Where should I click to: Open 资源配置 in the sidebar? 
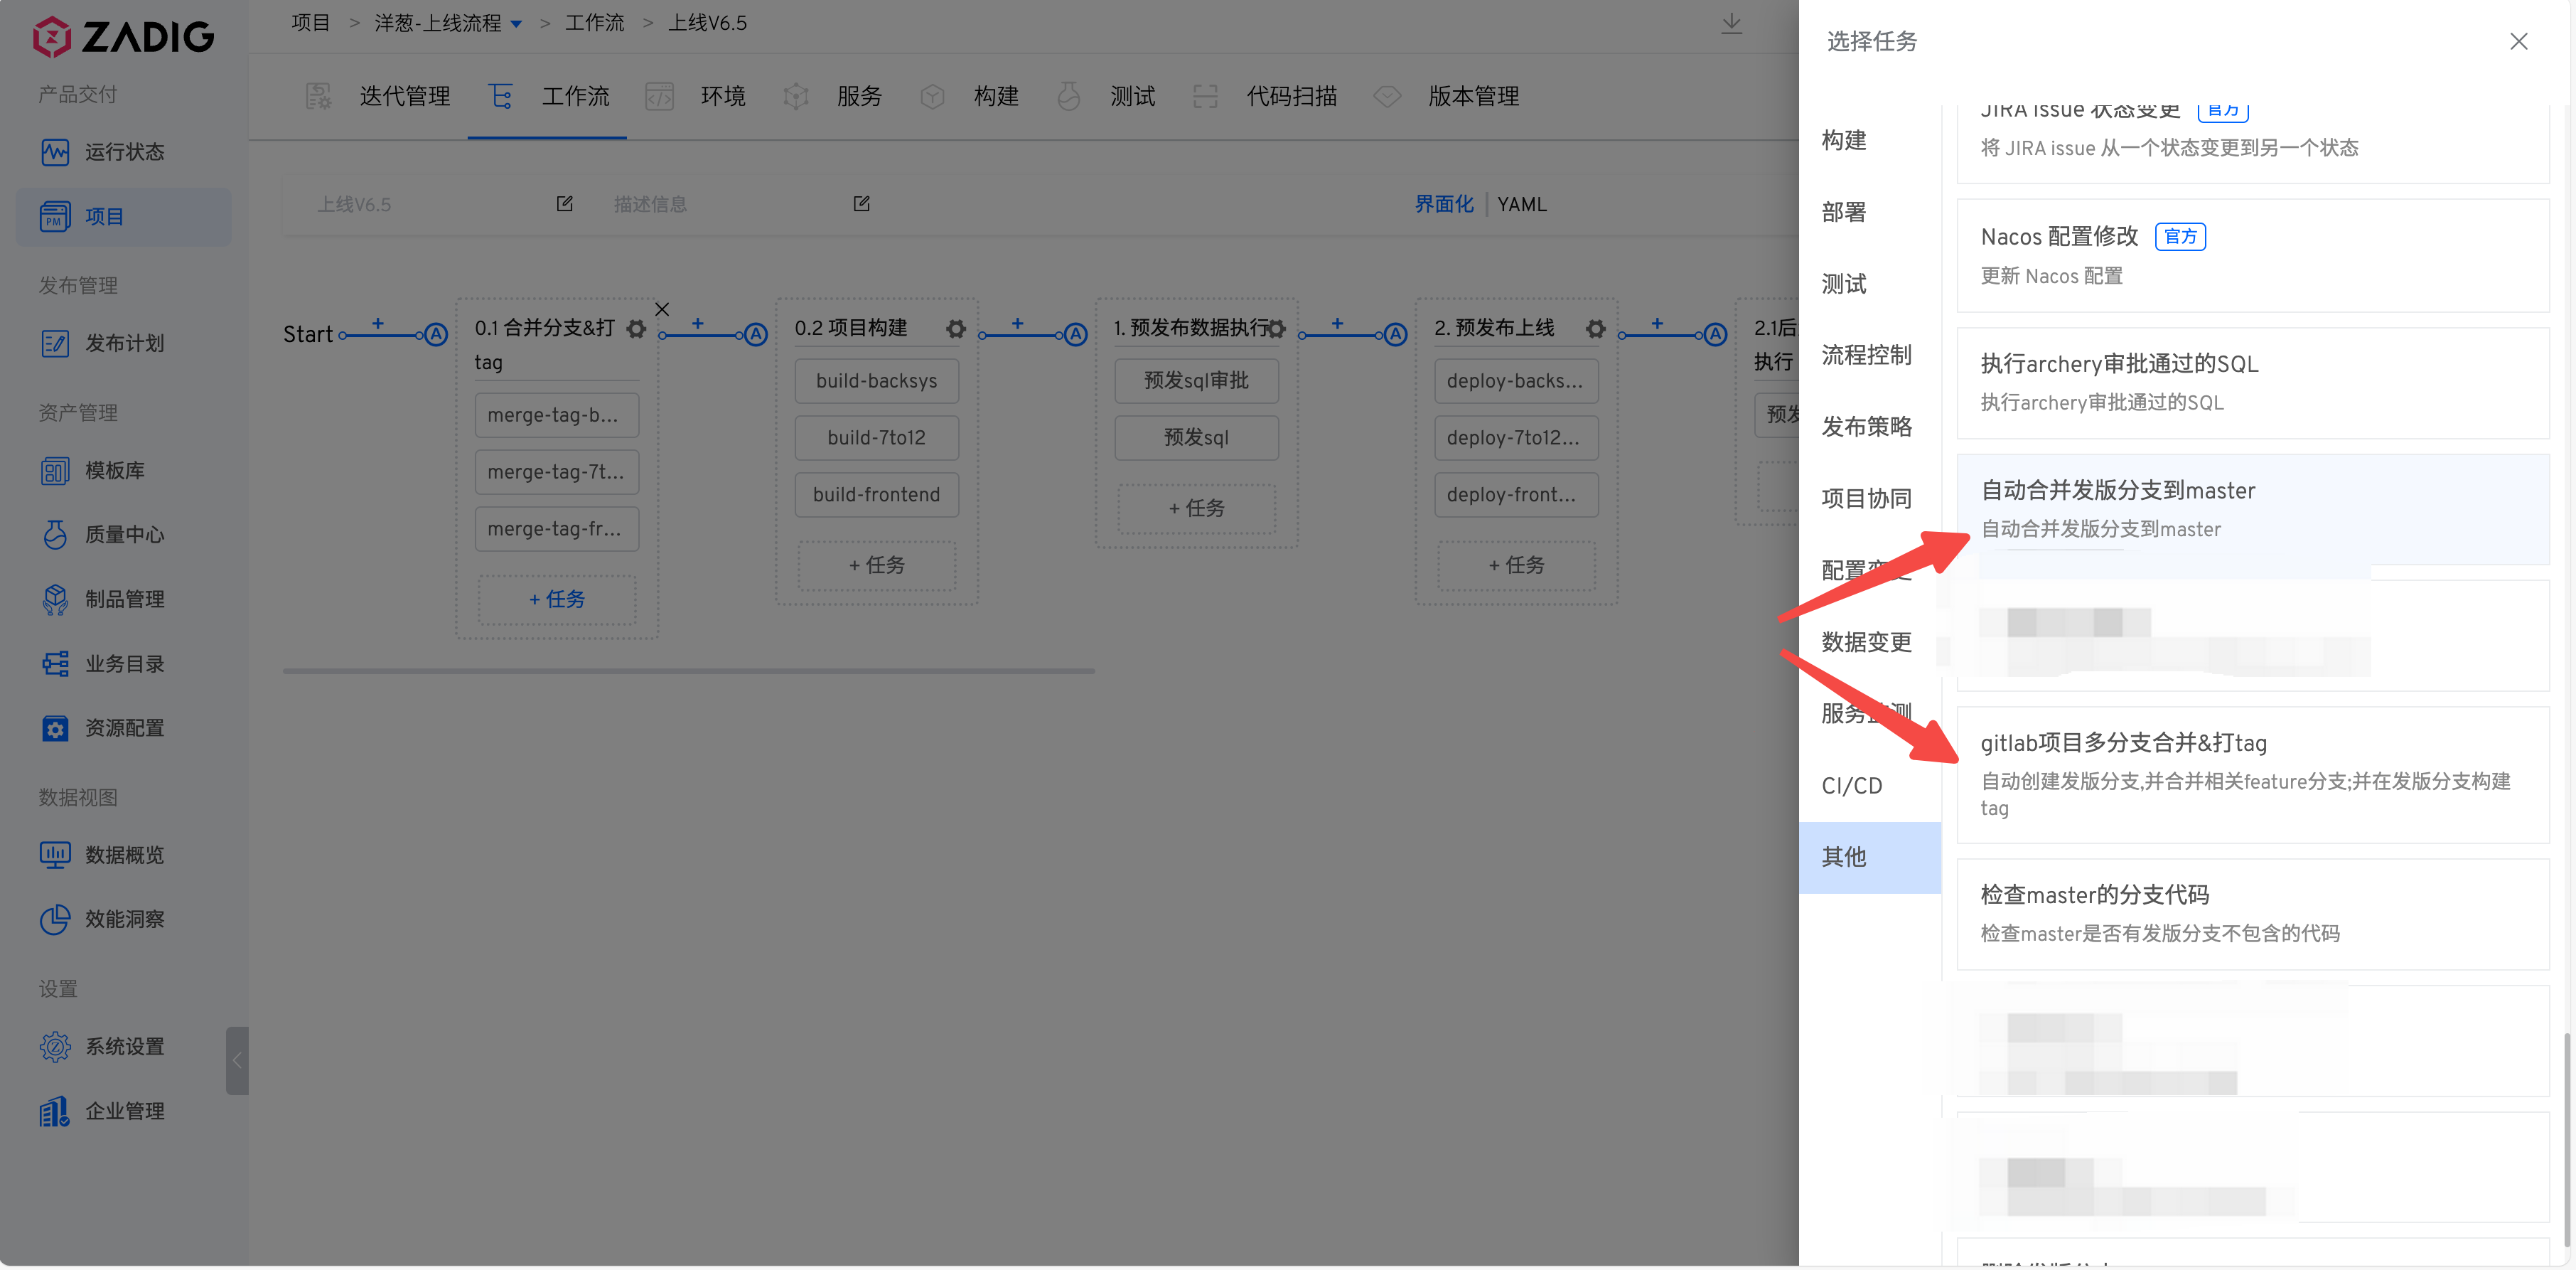[x=124, y=728]
